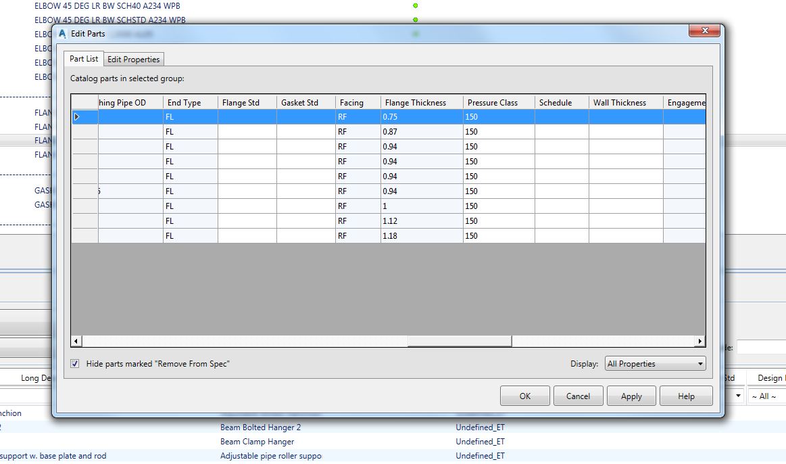Sort by the Flange Std column header
The image size is (786, 464).
tap(247, 102)
